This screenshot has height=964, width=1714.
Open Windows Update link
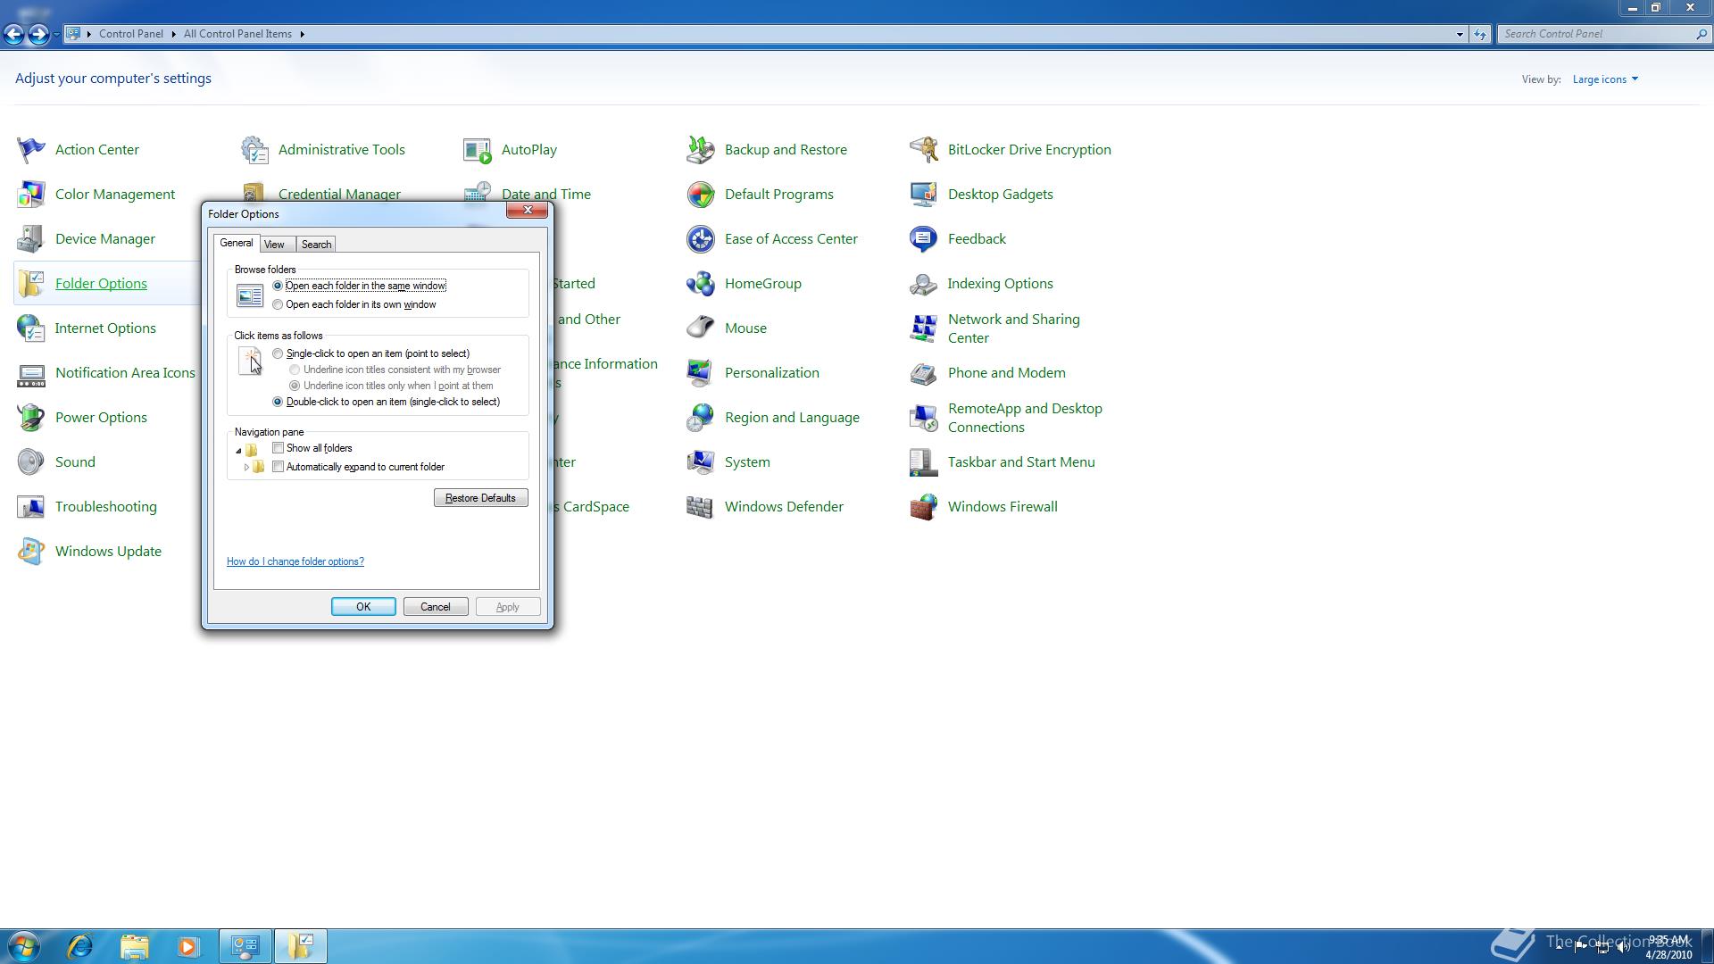click(x=108, y=551)
